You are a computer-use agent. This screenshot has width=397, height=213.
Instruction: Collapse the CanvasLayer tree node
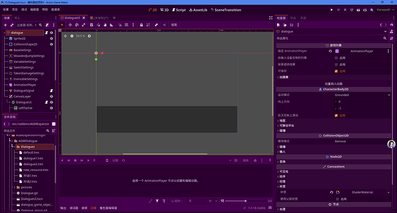[7, 97]
